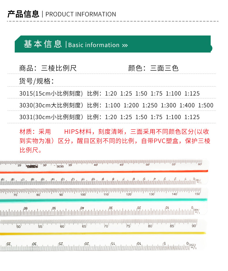Click the yellow-striped ruler image
The image size is (228, 271).
click(103, 235)
